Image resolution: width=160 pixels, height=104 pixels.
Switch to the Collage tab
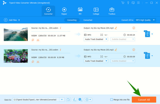coord(96,11)
